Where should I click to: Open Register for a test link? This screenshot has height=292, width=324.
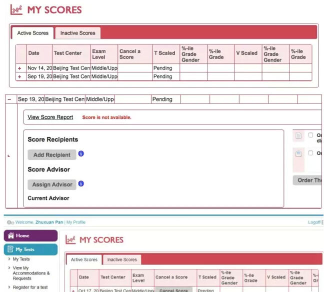tap(30, 287)
